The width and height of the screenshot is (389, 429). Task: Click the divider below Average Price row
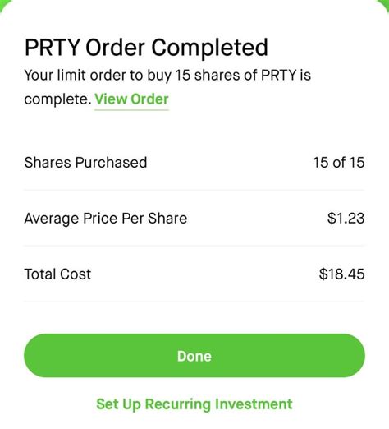pos(194,246)
